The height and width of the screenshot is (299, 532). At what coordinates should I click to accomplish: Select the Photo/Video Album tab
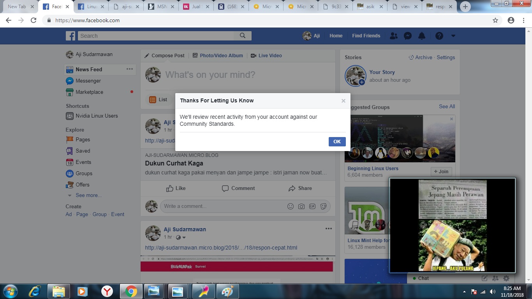click(x=218, y=56)
